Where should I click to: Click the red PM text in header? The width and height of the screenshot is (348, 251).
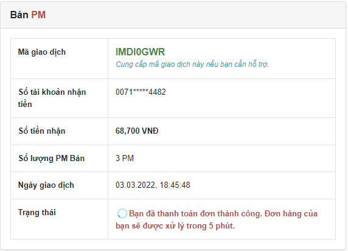click(x=38, y=15)
